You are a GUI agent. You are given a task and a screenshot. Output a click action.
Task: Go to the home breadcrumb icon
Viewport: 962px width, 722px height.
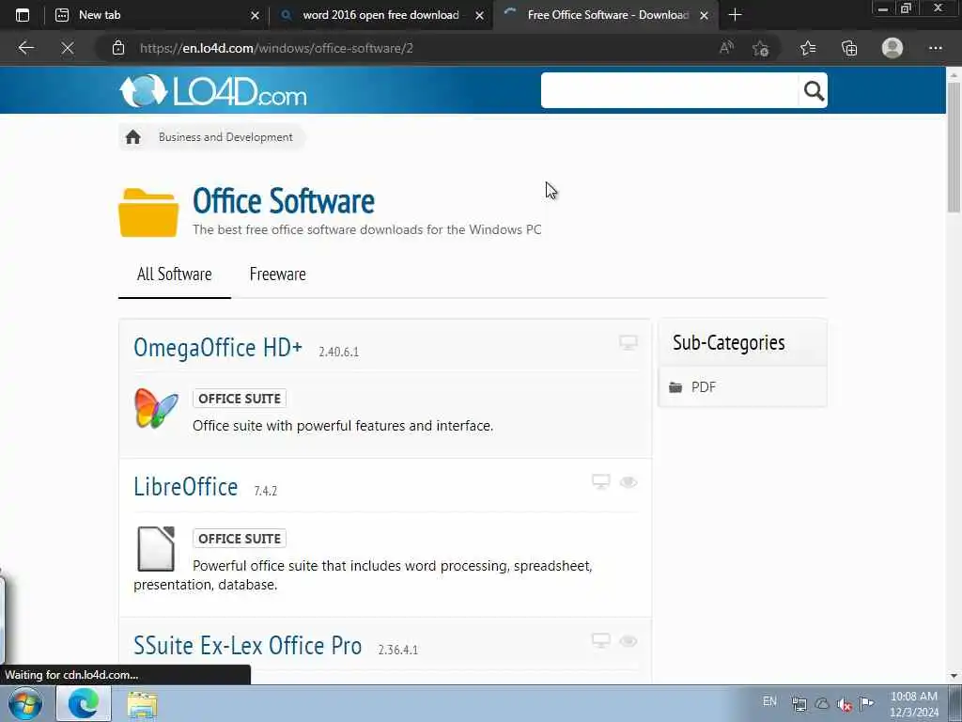133,137
